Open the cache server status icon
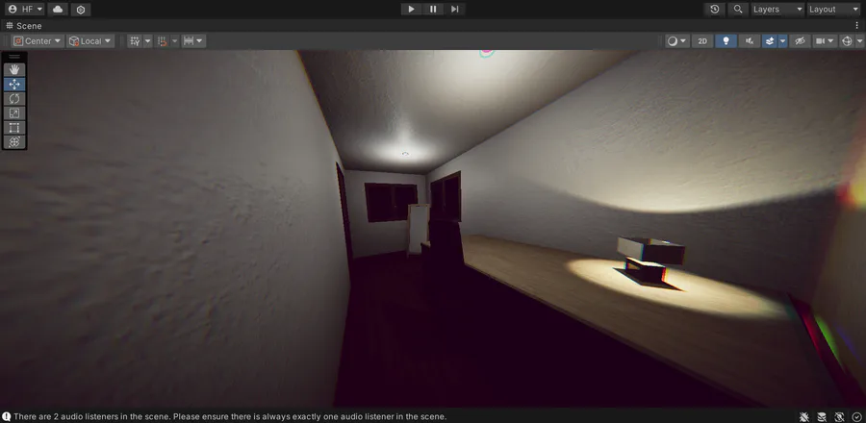Image resolution: width=866 pixels, height=423 pixels. 822,417
